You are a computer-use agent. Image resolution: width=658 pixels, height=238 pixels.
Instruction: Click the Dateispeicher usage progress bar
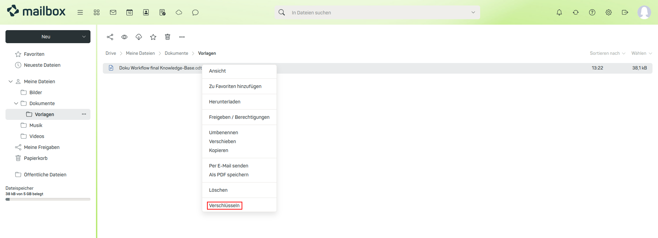(48, 199)
